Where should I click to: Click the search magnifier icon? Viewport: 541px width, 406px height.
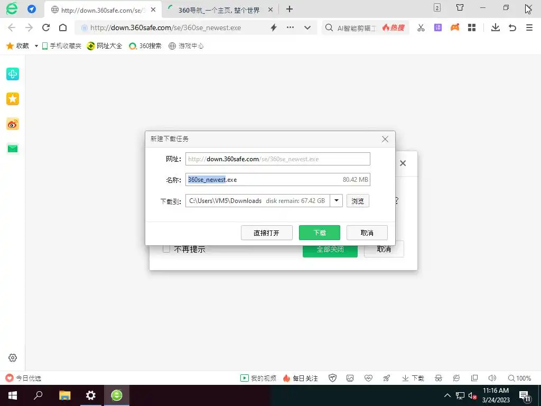pos(329,27)
